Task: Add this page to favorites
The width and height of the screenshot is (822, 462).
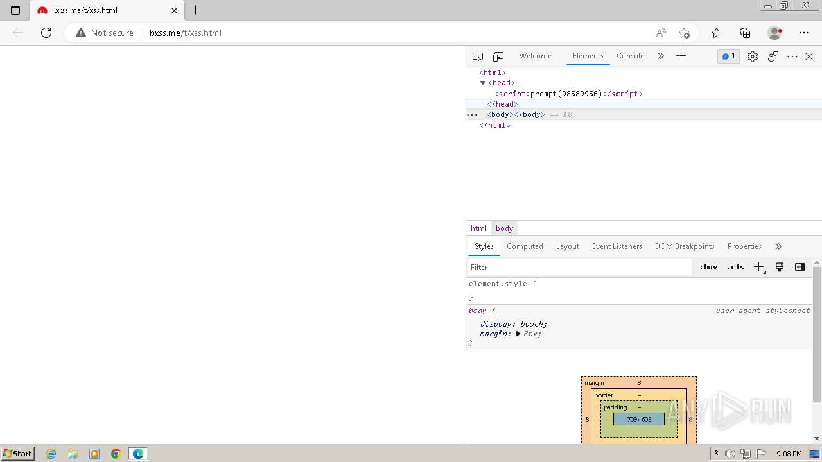Action: (684, 33)
